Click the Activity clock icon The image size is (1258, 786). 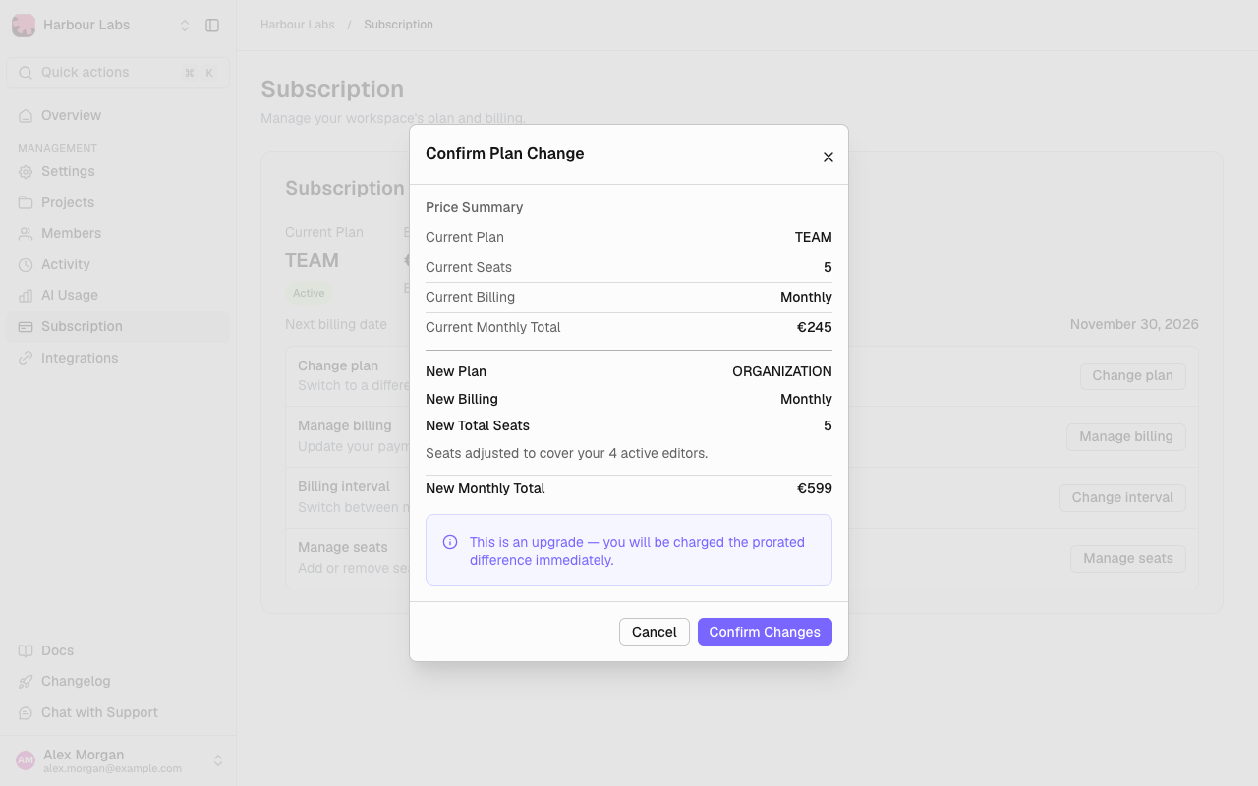(x=26, y=265)
